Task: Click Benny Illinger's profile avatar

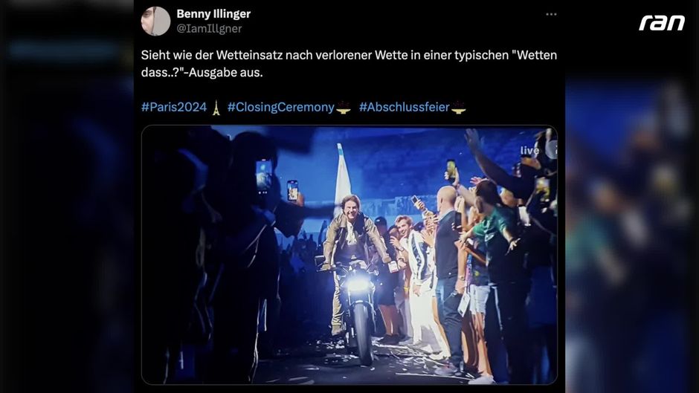Action: (x=155, y=21)
